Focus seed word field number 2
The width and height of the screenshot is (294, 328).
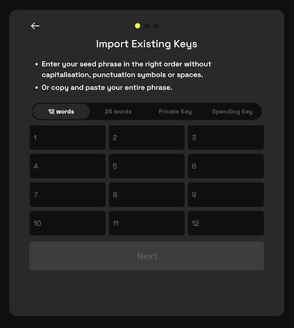tap(147, 137)
